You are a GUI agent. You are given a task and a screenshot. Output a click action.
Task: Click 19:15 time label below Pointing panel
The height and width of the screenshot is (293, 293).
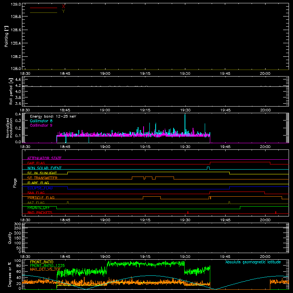click(x=145, y=74)
